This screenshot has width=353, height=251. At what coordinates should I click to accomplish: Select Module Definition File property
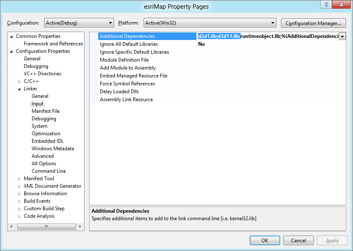(x=147, y=60)
